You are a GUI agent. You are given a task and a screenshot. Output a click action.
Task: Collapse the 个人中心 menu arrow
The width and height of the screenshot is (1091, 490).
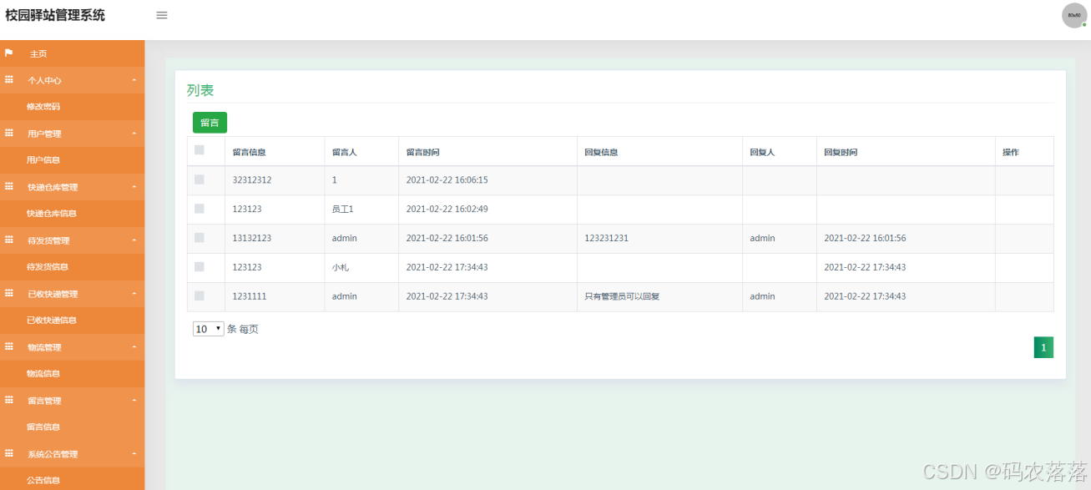pyautogui.click(x=134, y=80)
